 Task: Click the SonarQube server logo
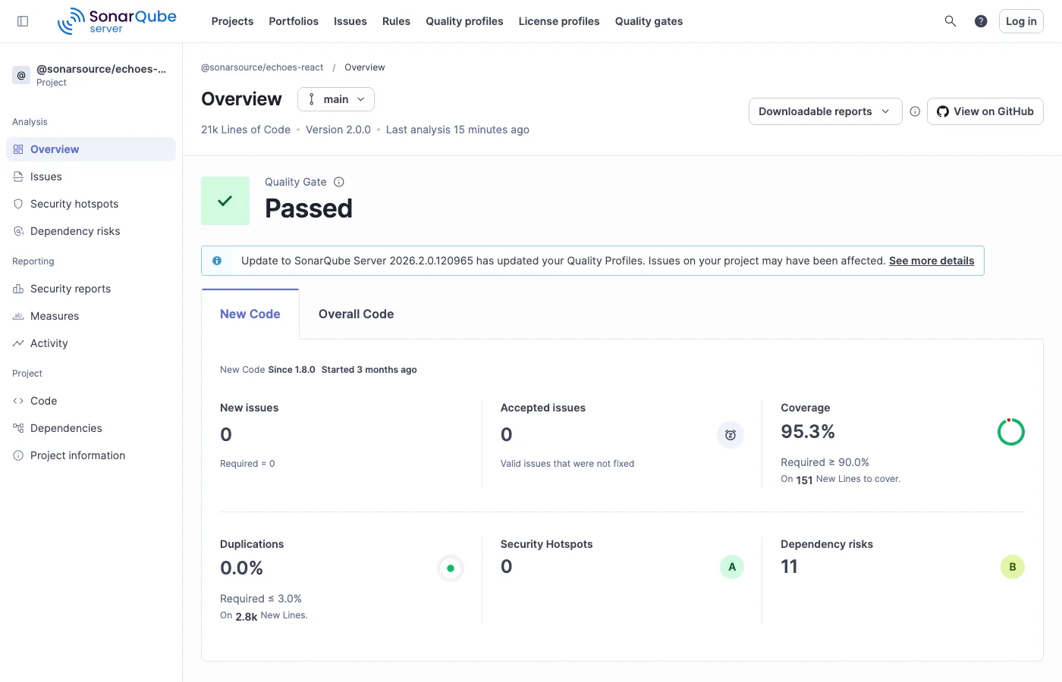click(x=117, y=20)
